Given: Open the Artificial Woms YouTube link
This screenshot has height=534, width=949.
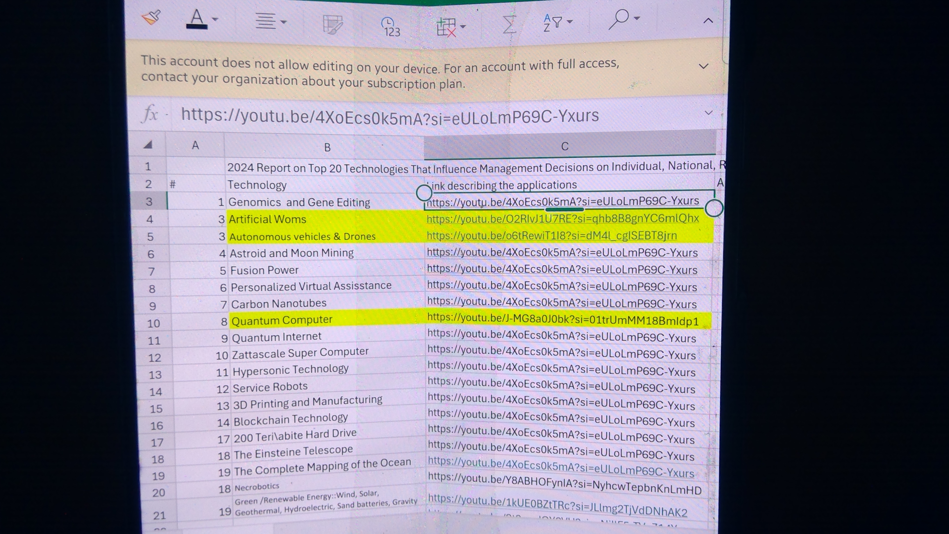Looking at the screenshot, I should 562,218.
